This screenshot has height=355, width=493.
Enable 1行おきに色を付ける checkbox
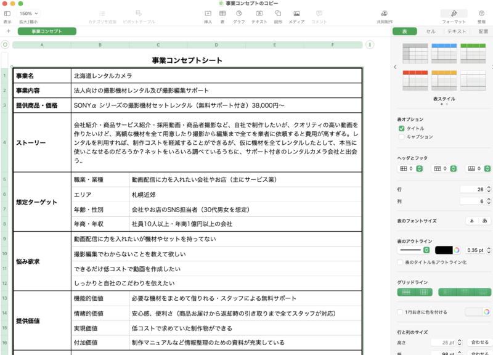[400, 312]
